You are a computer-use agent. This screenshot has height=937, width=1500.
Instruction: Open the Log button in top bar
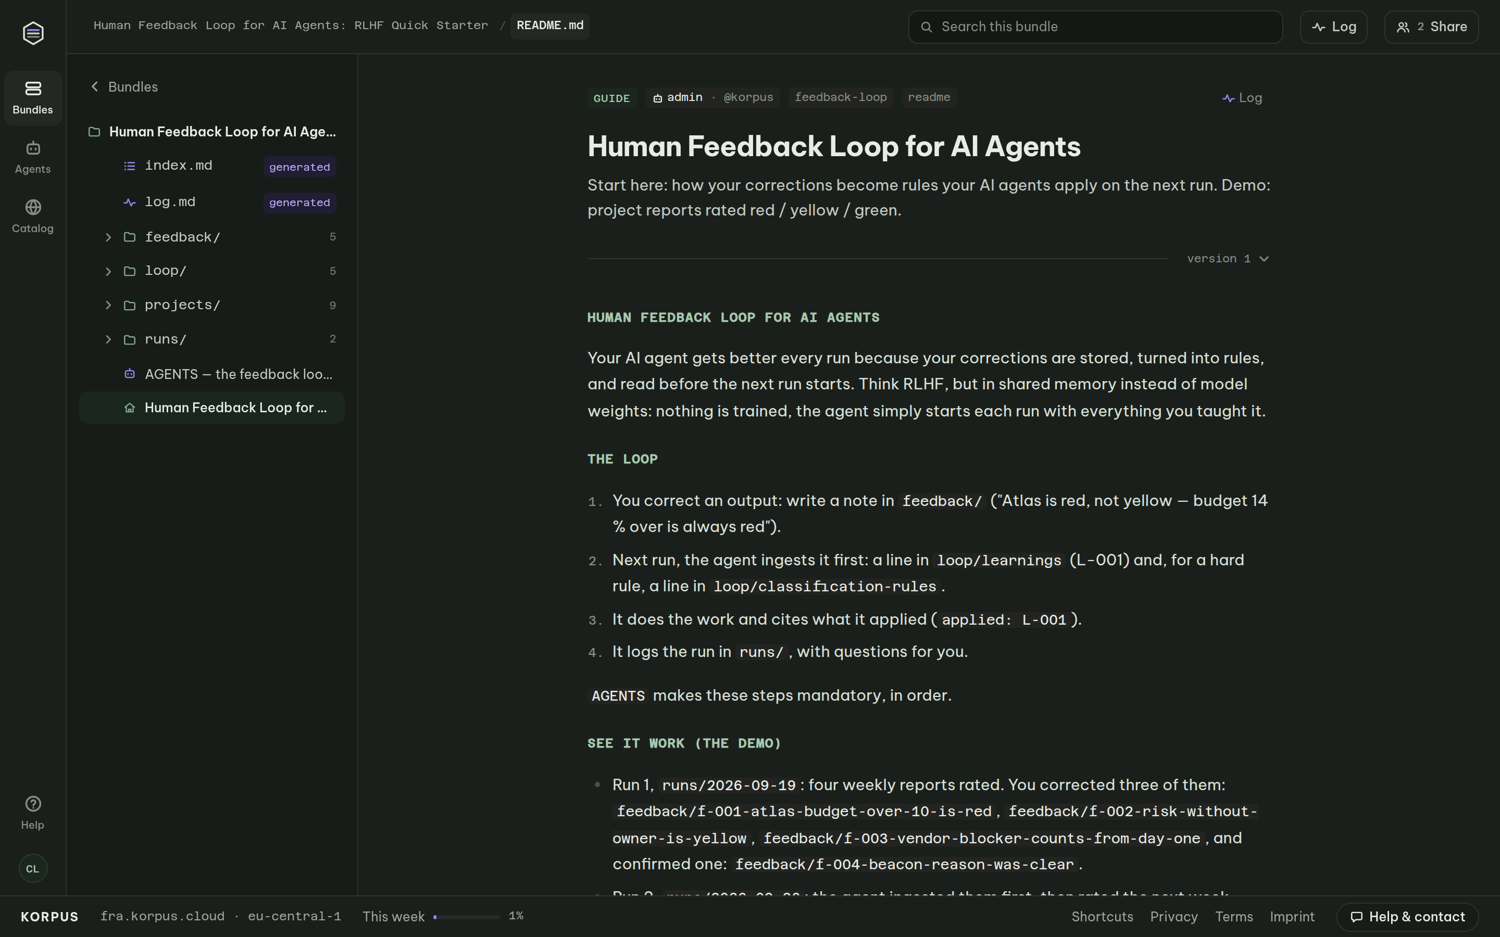click(x=1333, y=27)
